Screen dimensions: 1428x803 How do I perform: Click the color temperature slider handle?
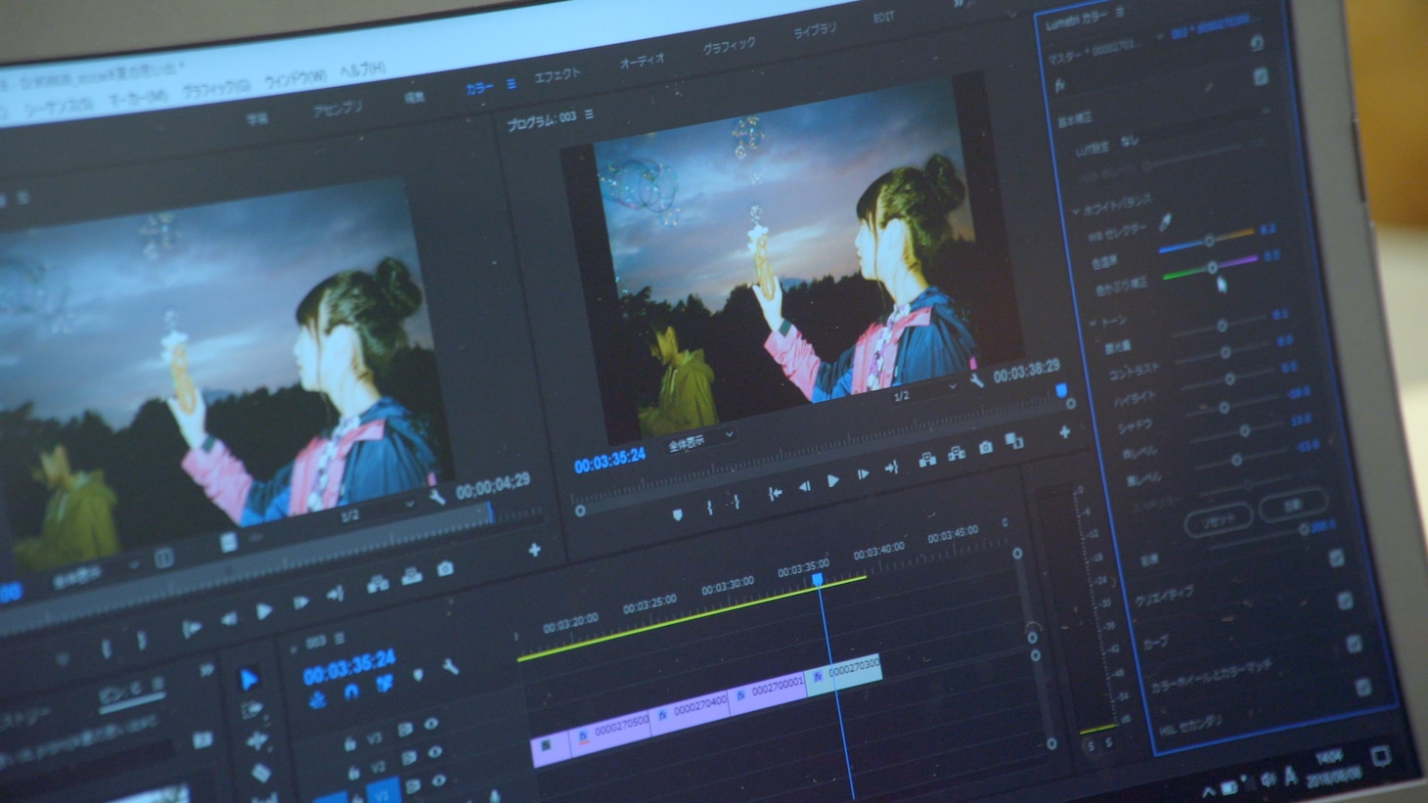[1210, 241]
